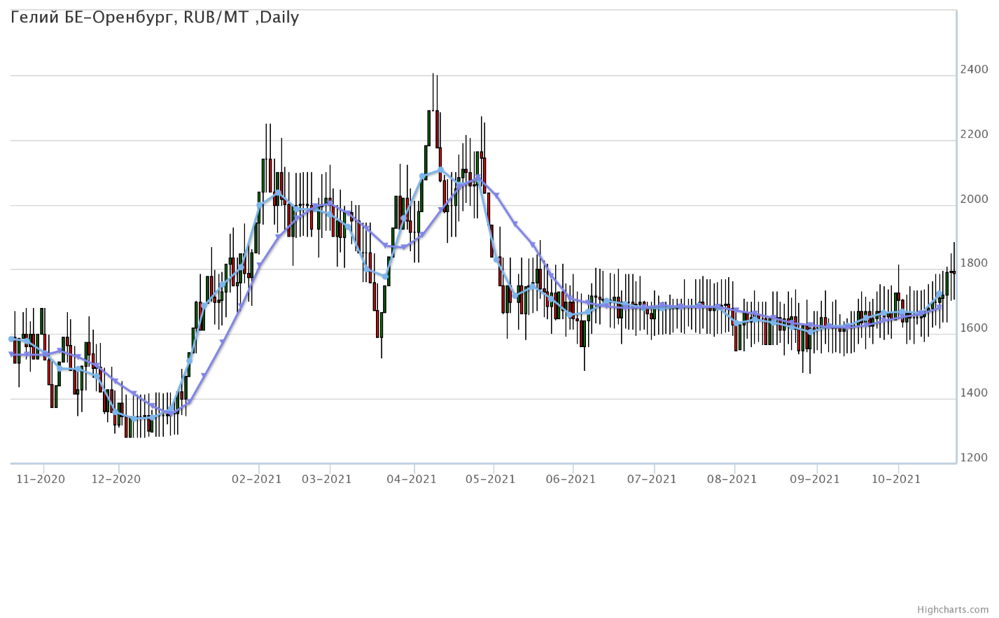Viewport: 999px width, 618px height.
Task: Click the 1200 y-axis price label
Action: point(974,458)
